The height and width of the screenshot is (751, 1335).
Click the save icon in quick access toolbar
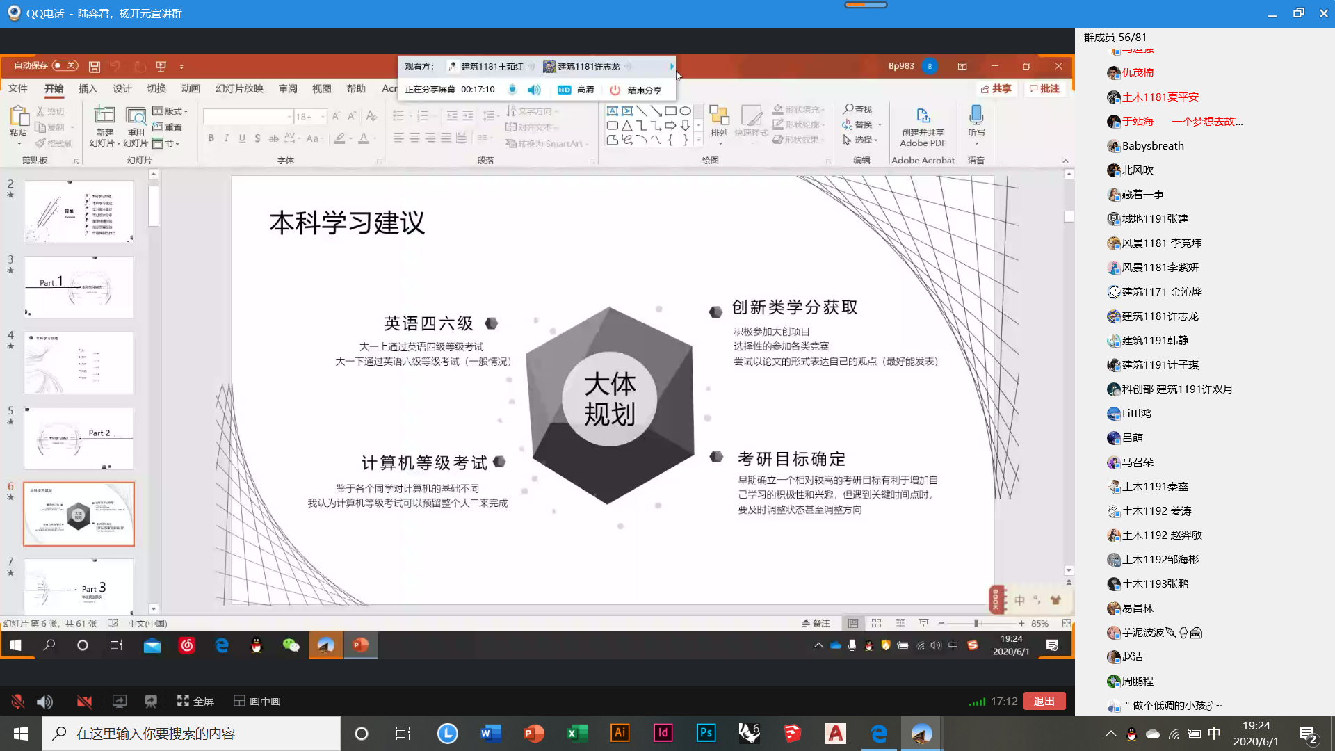(x=95, y=67)
